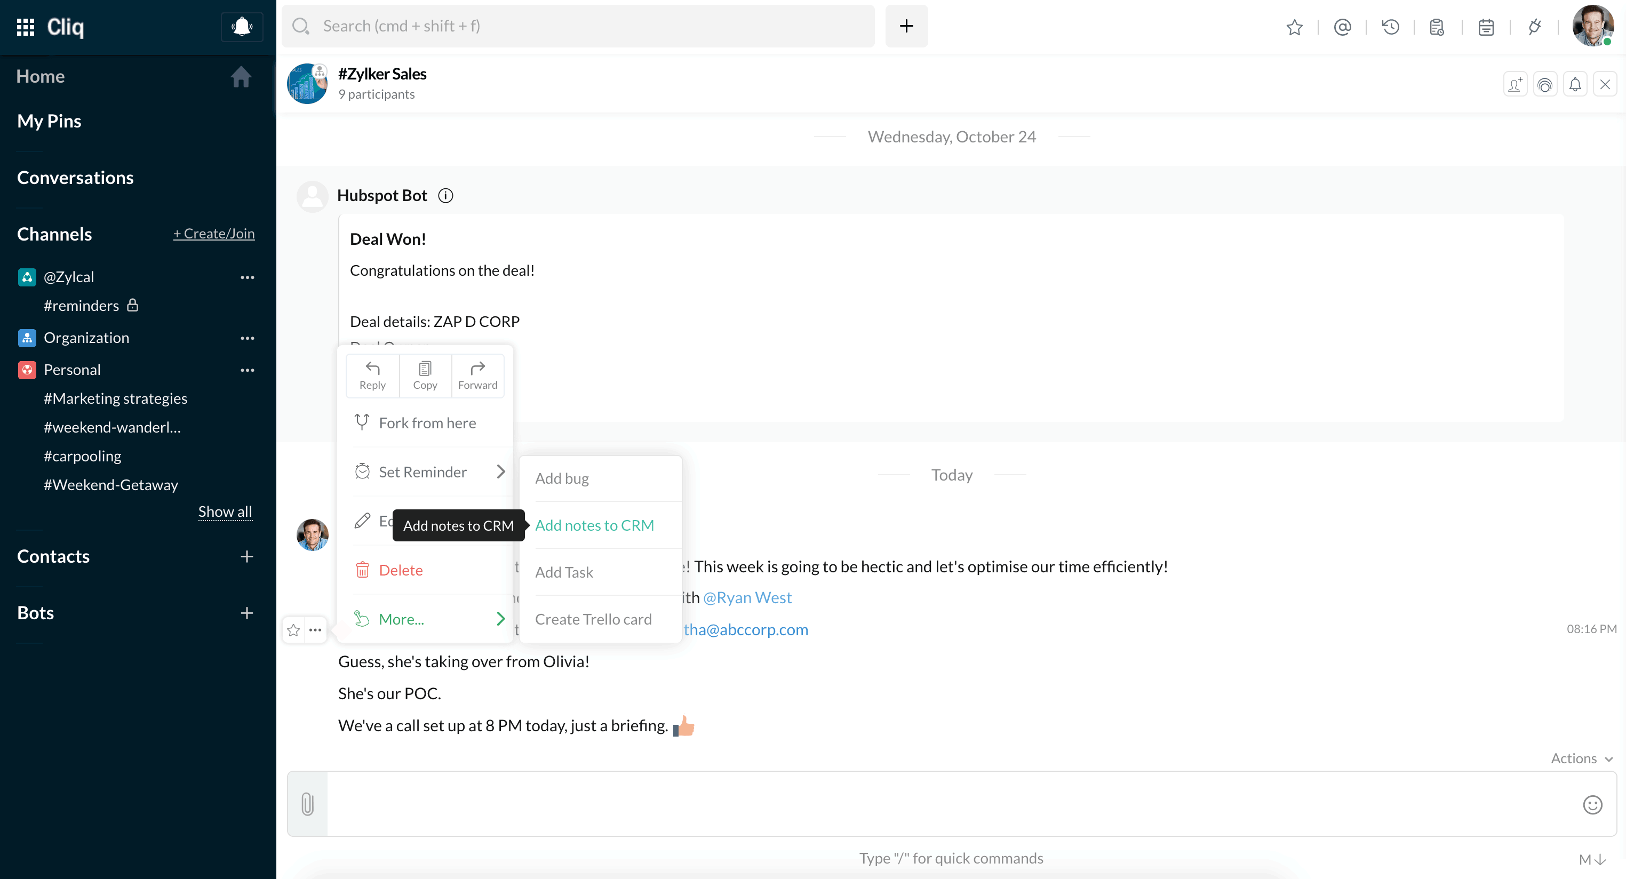Click the attachment paperclip icon
Screen dimensions: 1626x879
[x=307, y=804]
